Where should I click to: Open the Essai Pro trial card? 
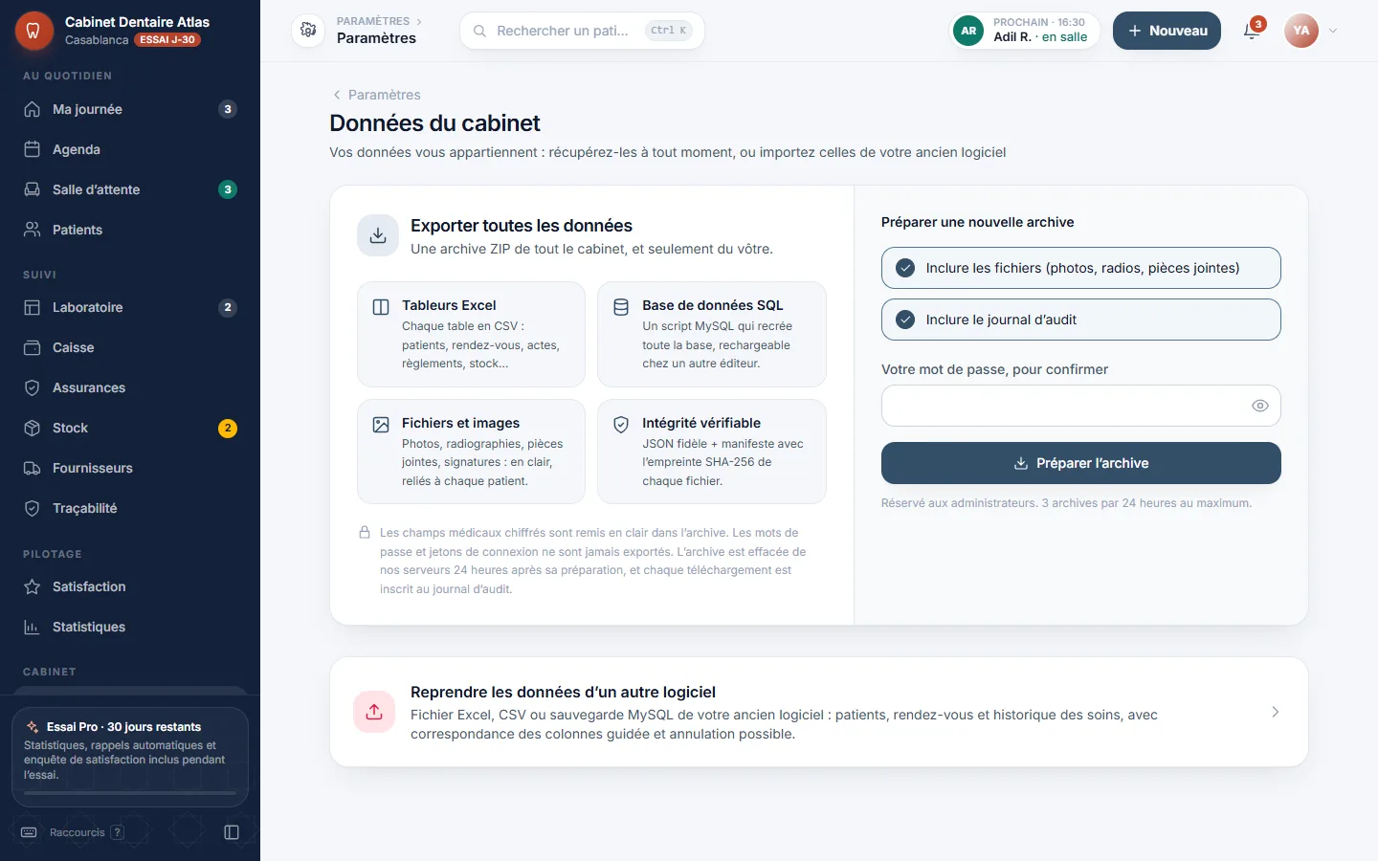(130, 757)
